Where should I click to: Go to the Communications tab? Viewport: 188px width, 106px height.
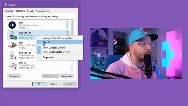point(43,11)
